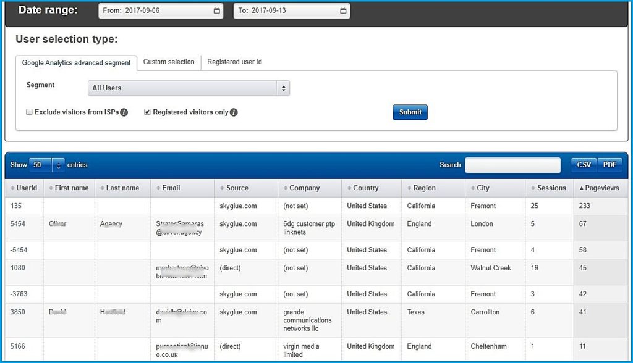Export the report as CSV
Viewport: 633px width, 363px height.
tap(583, 165)
